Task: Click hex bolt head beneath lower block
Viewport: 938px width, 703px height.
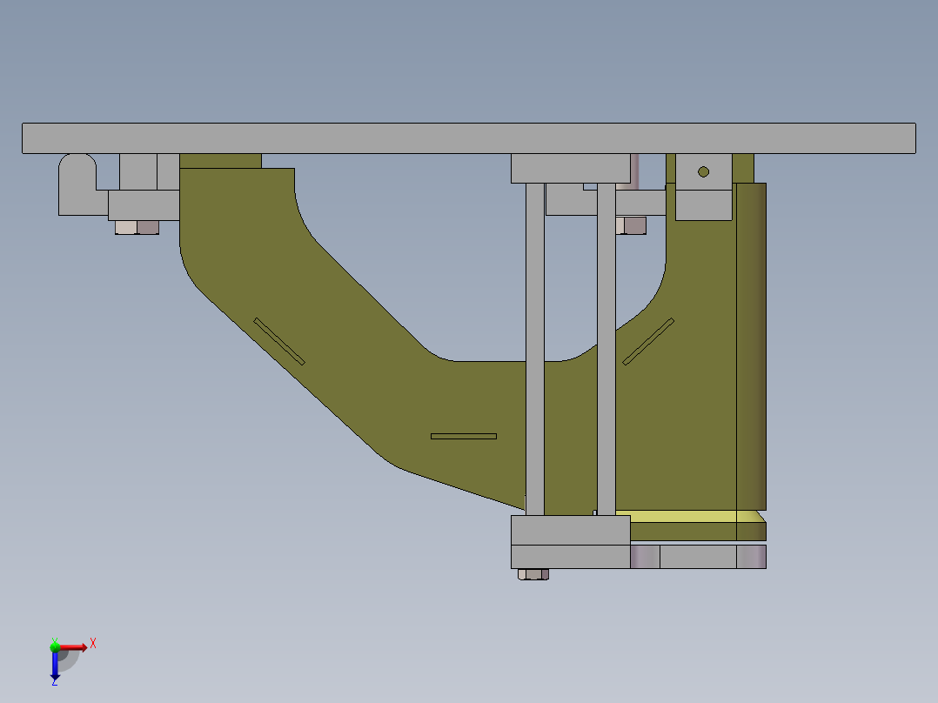Action: tap(533, 574)
